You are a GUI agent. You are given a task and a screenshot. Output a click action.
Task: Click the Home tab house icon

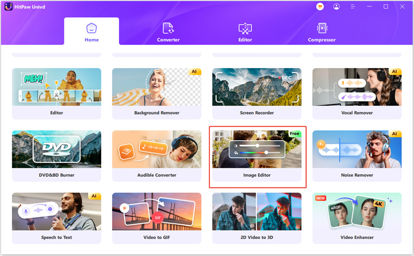click(92, 28)
